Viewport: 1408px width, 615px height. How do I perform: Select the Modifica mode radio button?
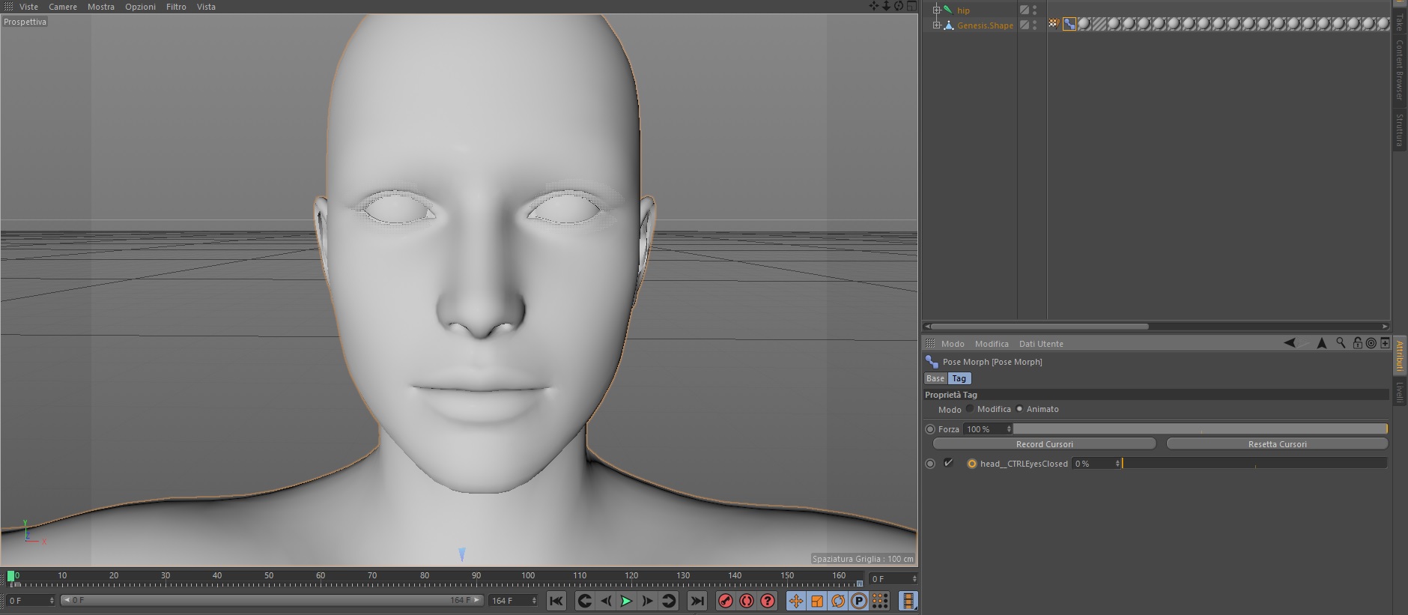[x=970, y=409]
